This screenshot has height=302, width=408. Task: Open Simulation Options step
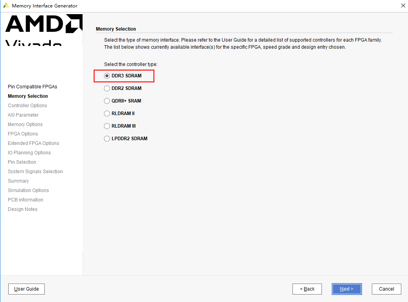[x=28, y=190]
